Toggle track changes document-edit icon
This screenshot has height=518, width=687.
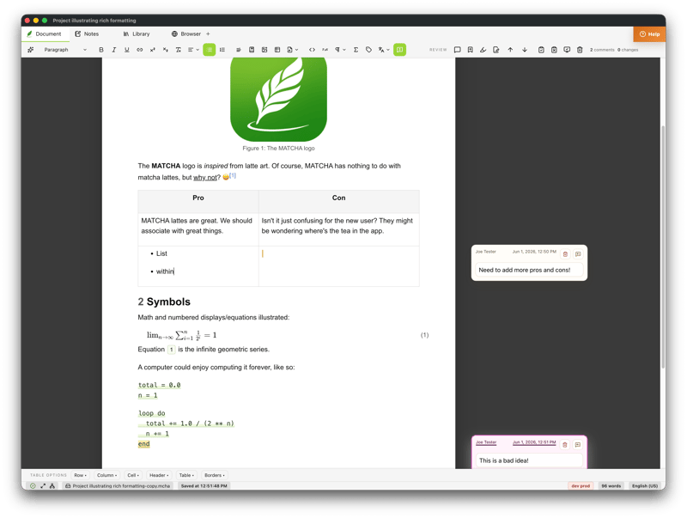coord(496,50)
